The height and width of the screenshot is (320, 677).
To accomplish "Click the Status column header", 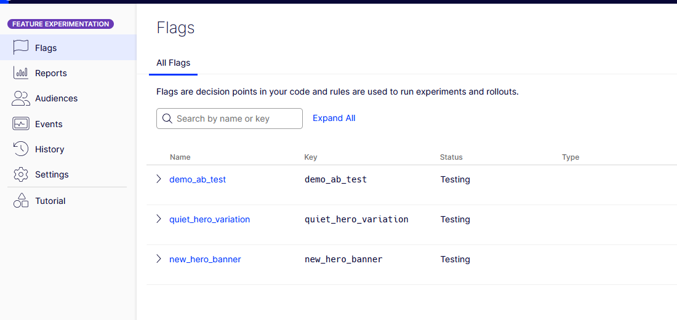I will (451, 157).
